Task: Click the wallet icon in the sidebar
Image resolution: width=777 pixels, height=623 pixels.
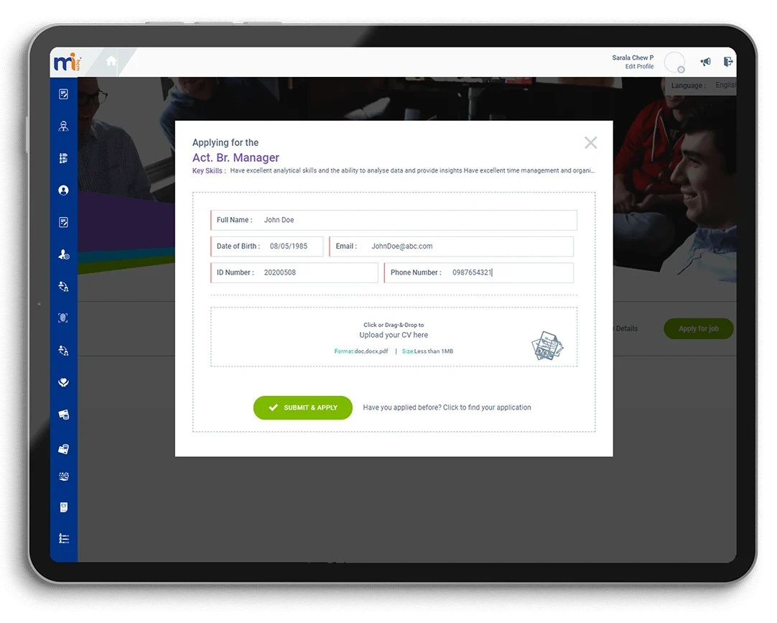Action: point(63,413)
